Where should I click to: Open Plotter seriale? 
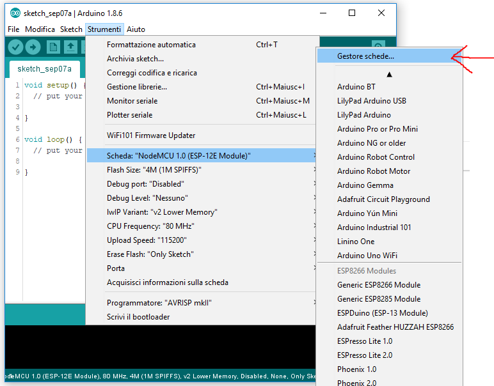(201, 115)
